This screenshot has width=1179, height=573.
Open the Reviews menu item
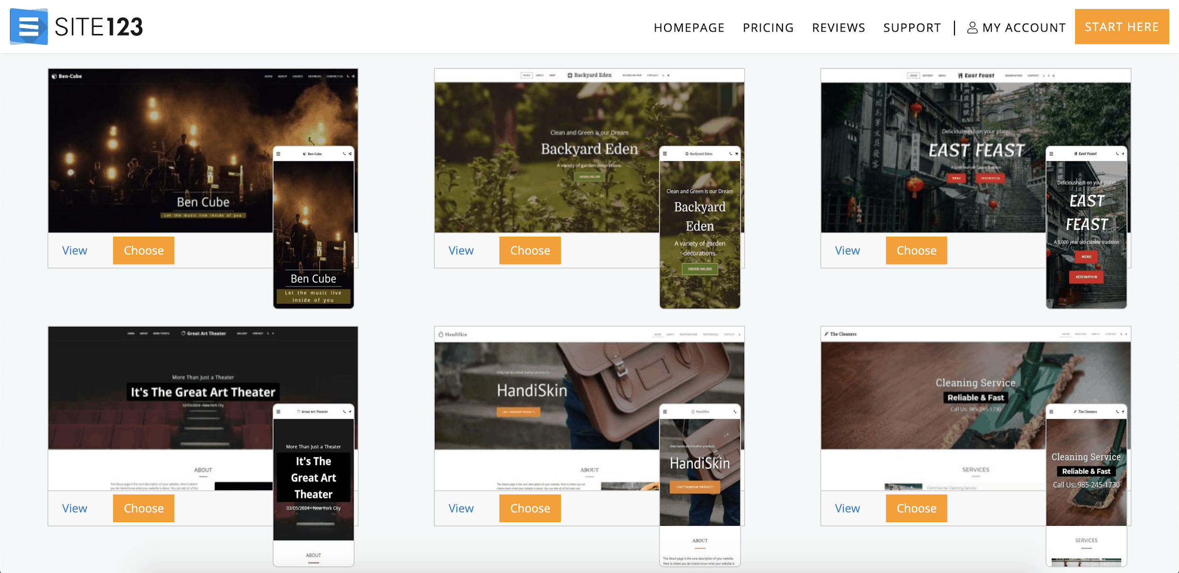(838, 28)
